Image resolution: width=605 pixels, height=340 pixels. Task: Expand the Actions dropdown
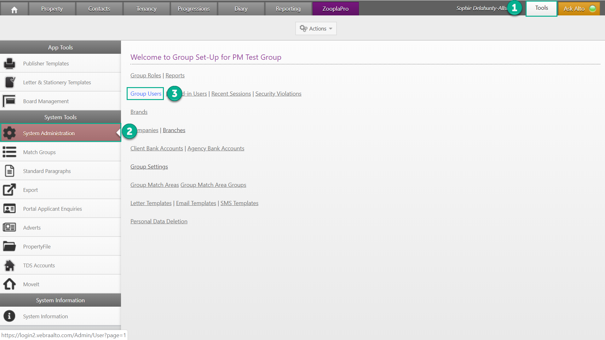pyautogui.click(x=316, y=29)
